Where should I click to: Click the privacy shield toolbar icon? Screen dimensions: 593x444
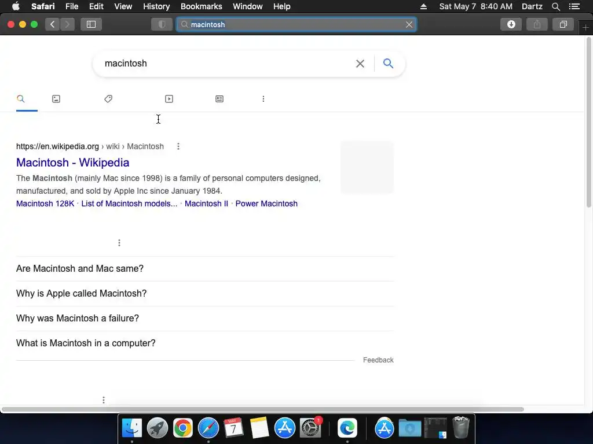[162, 24]
